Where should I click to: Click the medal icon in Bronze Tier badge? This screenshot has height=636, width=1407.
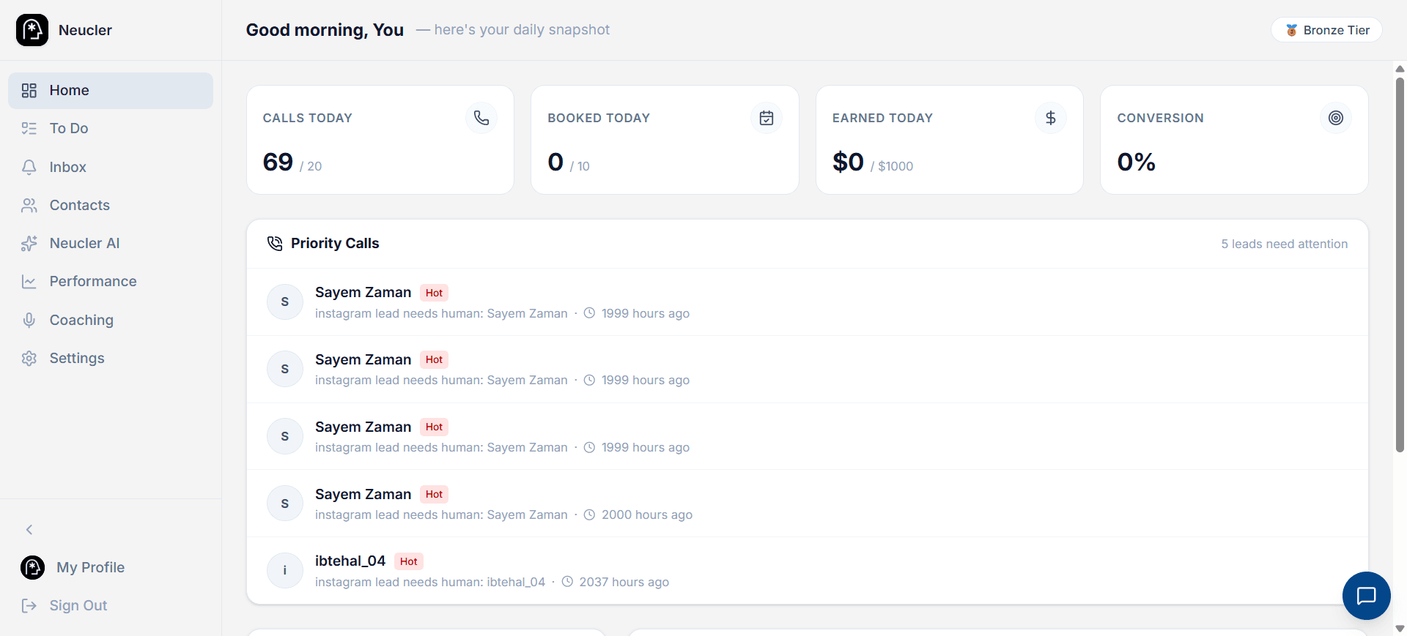[x=1291, y=30]
